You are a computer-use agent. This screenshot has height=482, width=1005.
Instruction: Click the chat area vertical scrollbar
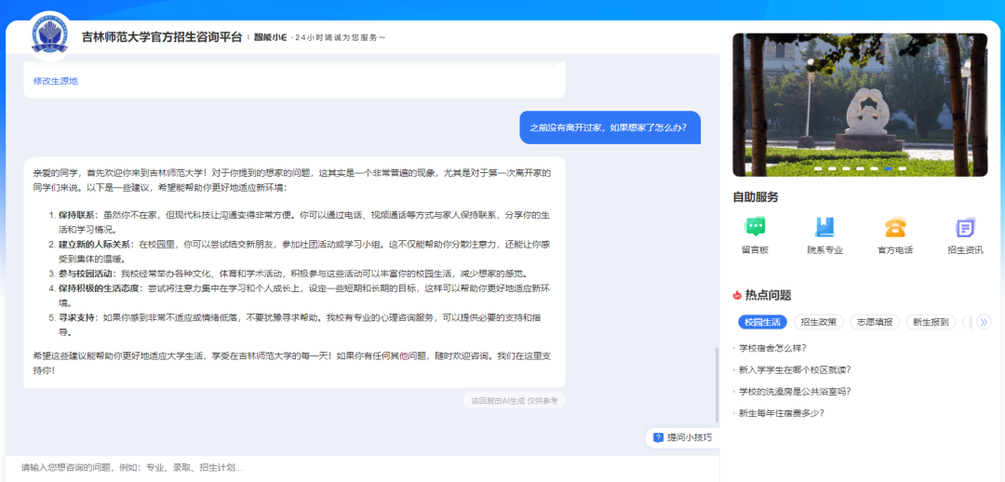717,384
